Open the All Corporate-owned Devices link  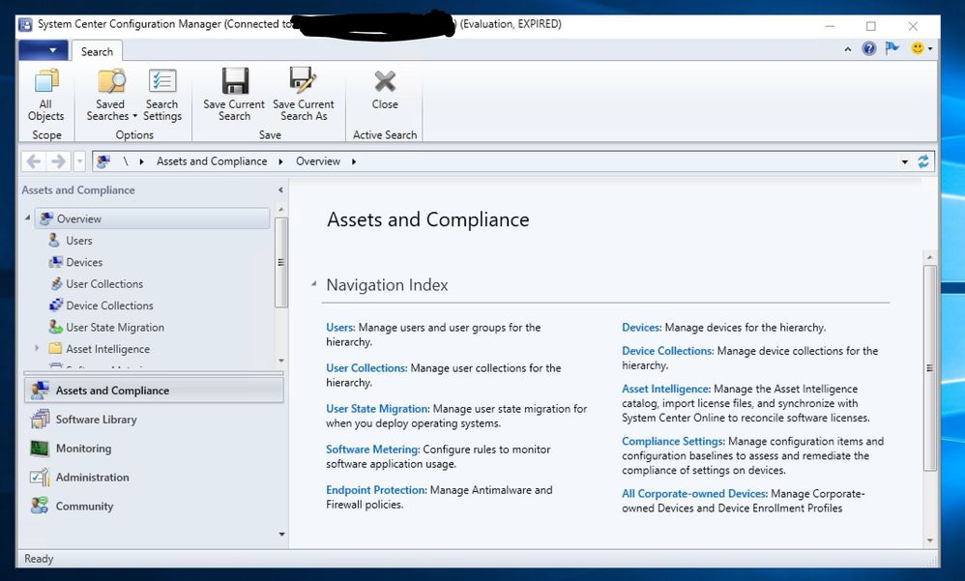(694, 494)
